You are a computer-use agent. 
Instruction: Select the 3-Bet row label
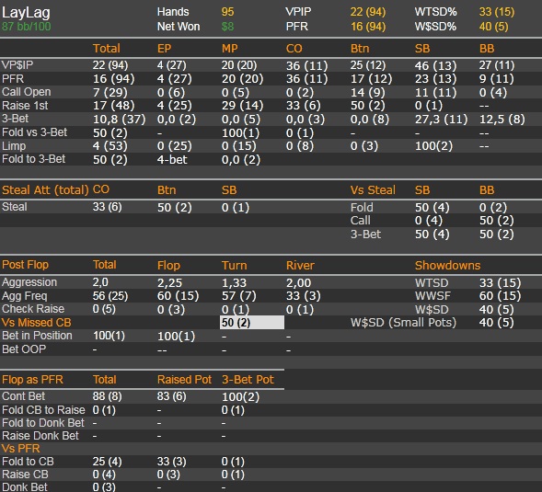pos(16,119)
